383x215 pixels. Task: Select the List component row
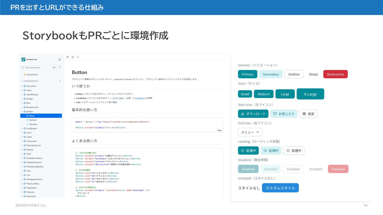coord(41,175)
